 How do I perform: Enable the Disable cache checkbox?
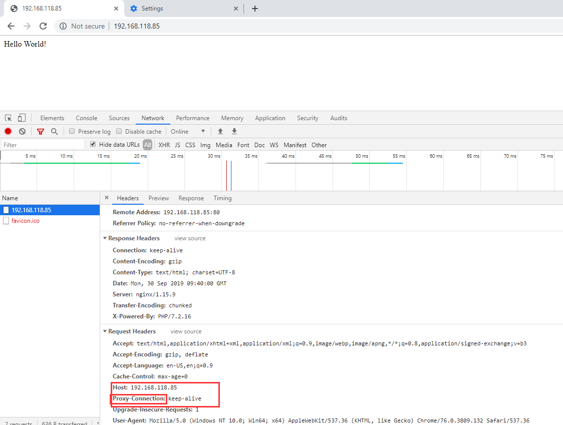pos(119,132)
